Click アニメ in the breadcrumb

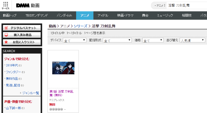(x=65, y=26)
